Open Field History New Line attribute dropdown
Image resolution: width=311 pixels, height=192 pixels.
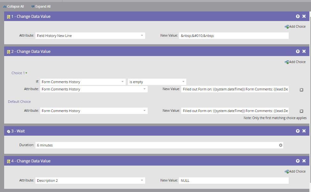[x=142, y=36]
